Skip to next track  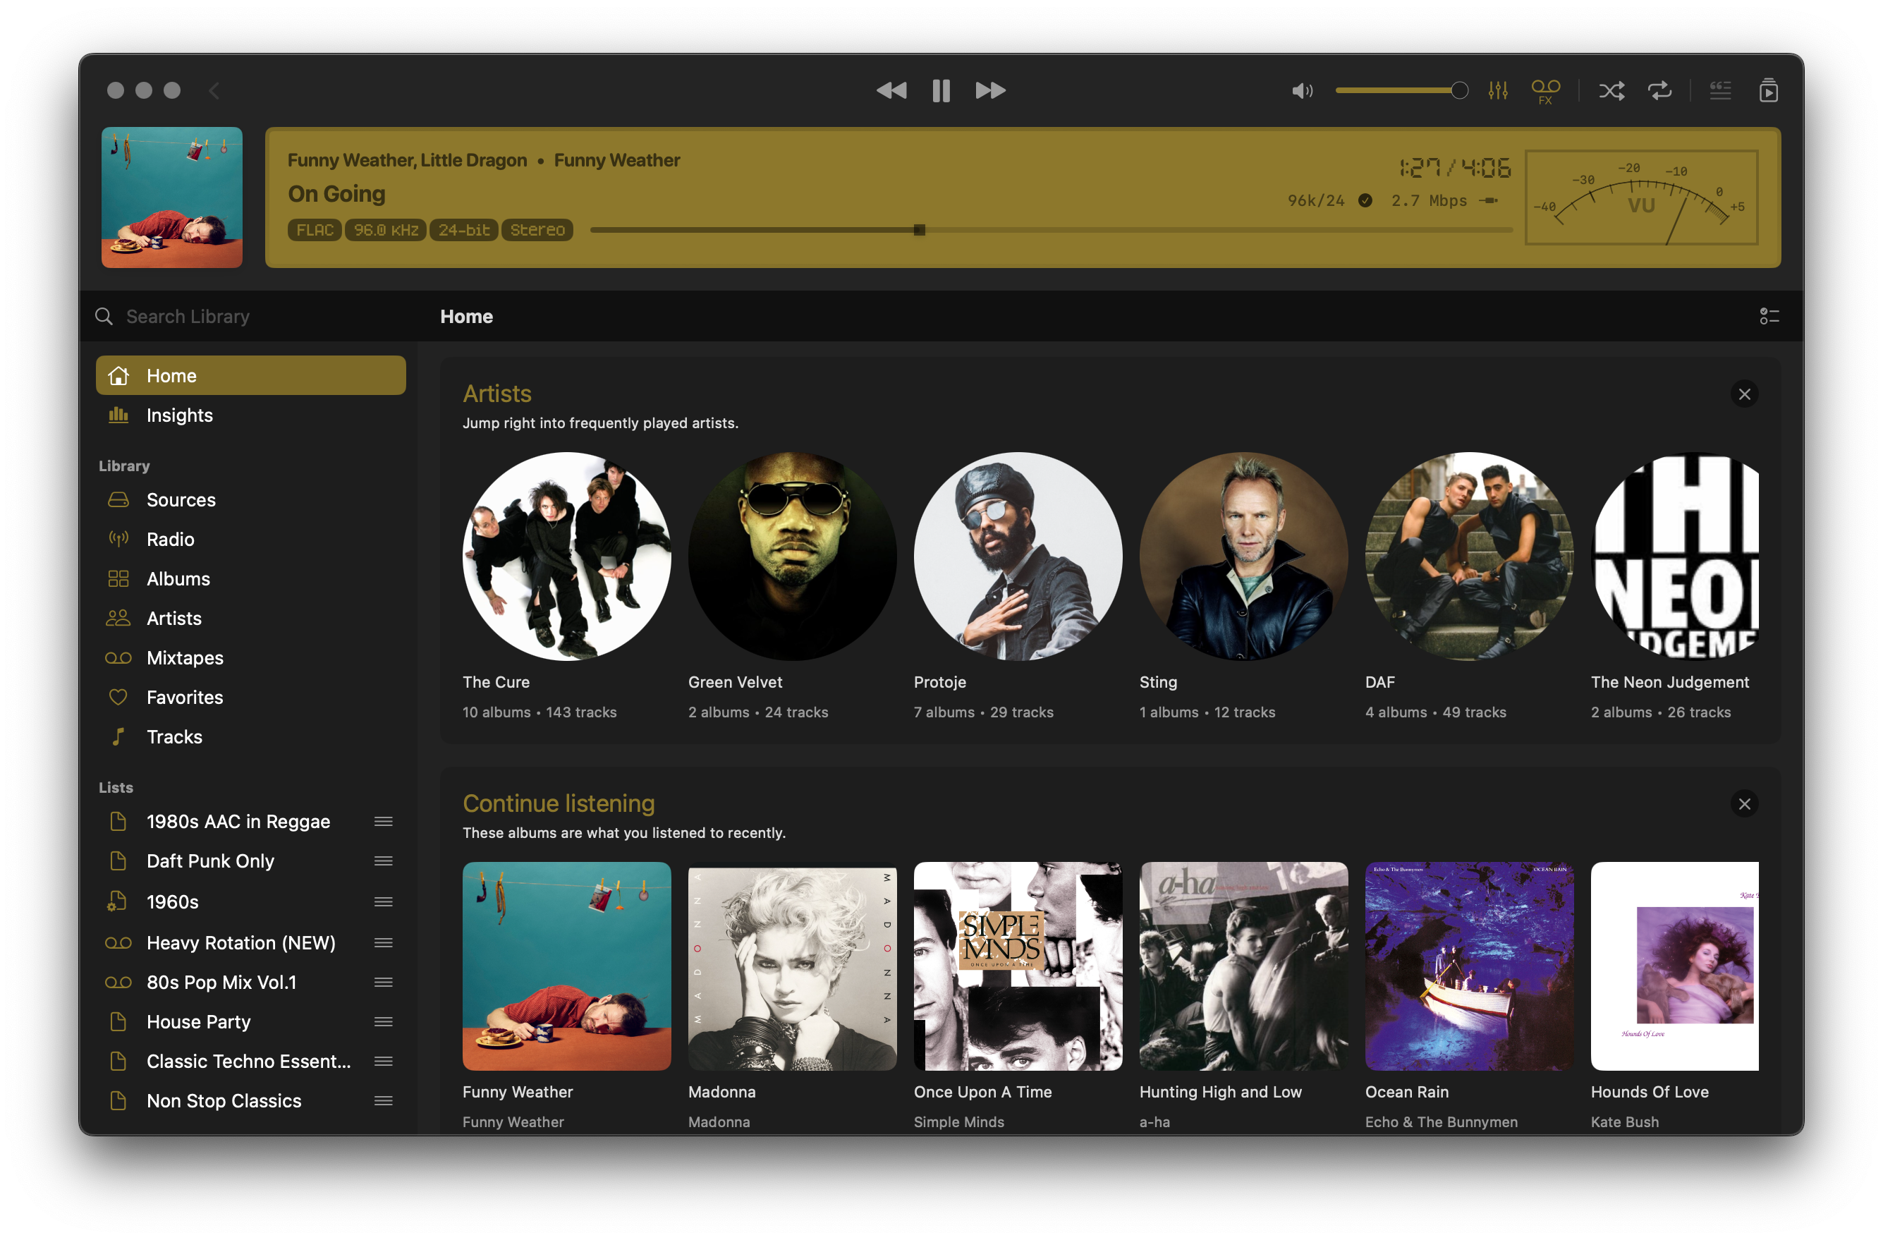pyautogui.click(x=989, y=90)
